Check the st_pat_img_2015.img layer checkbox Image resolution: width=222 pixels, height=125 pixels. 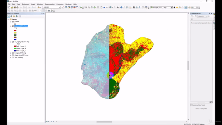tap(13, 55)
